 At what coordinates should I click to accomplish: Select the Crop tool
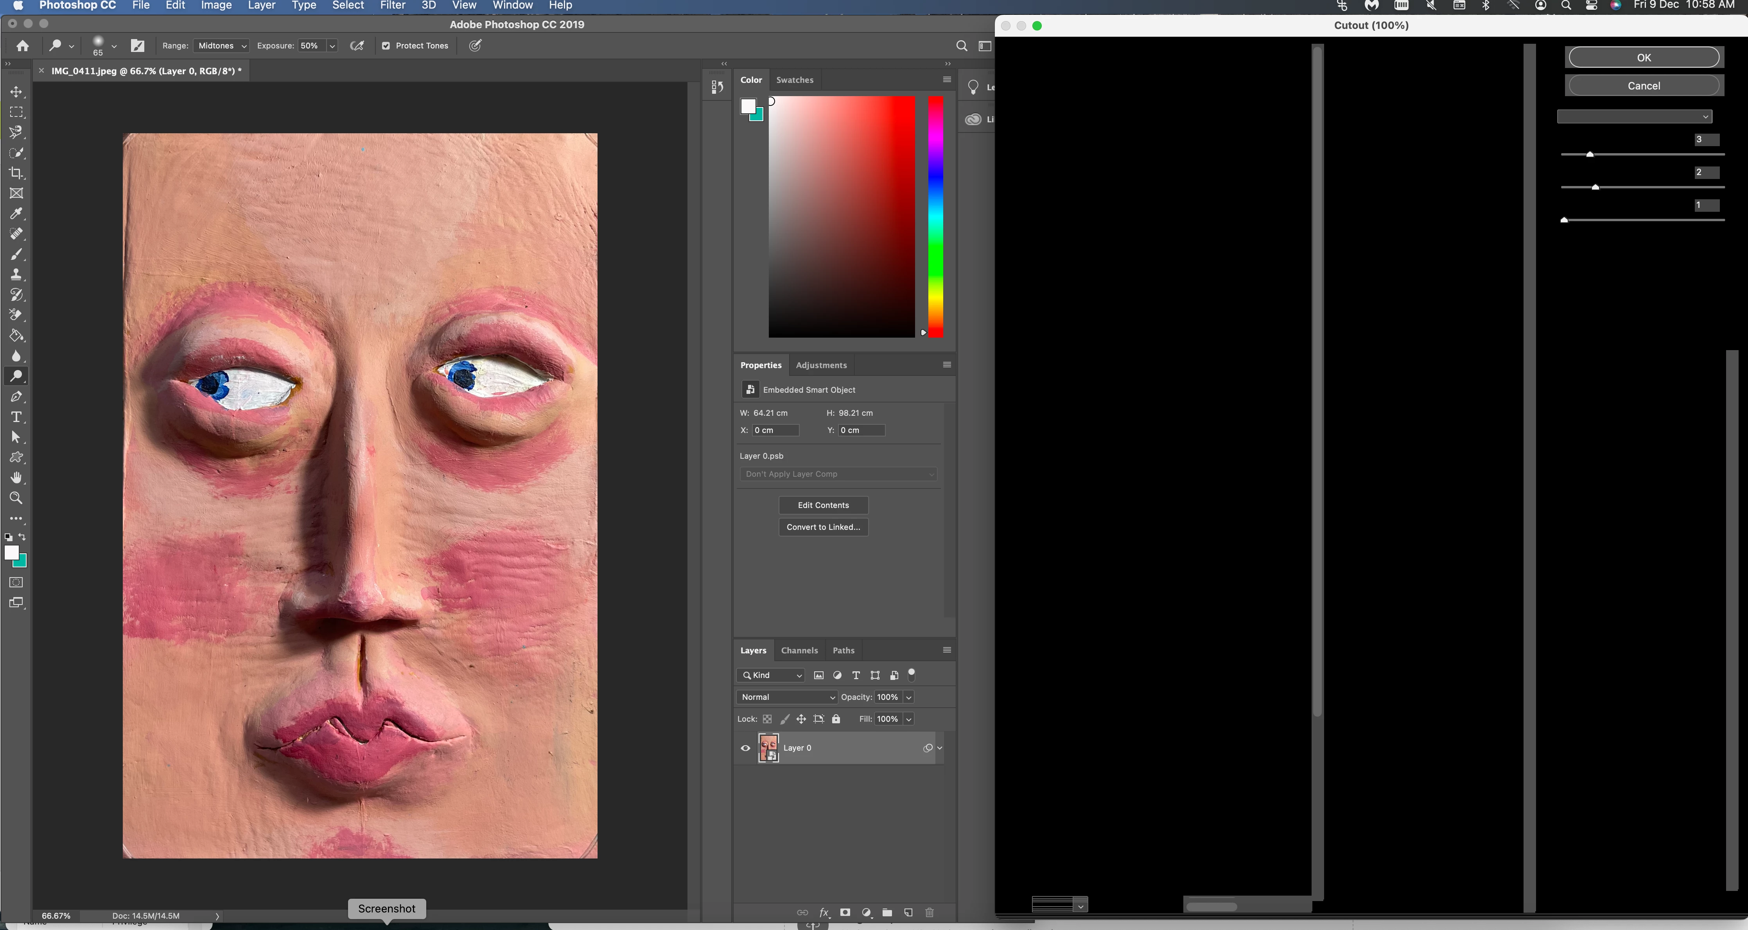16,173
